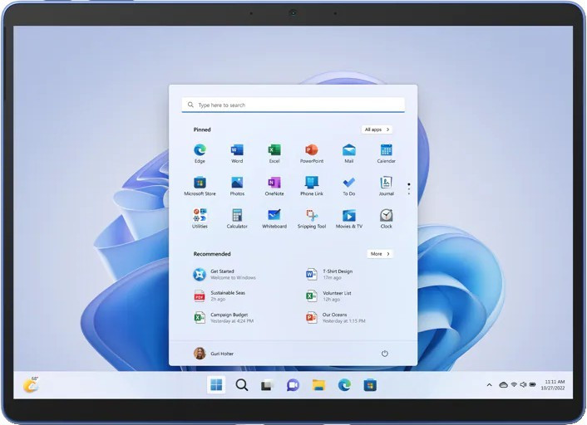
Task: Click the power button icon
Action: 385,354
